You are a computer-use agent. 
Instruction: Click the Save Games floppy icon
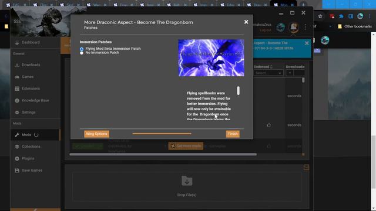pyautogui.click(x=17, y=171)
